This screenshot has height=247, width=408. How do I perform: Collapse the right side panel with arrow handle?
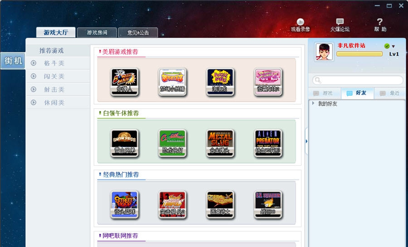coord(306,141)
